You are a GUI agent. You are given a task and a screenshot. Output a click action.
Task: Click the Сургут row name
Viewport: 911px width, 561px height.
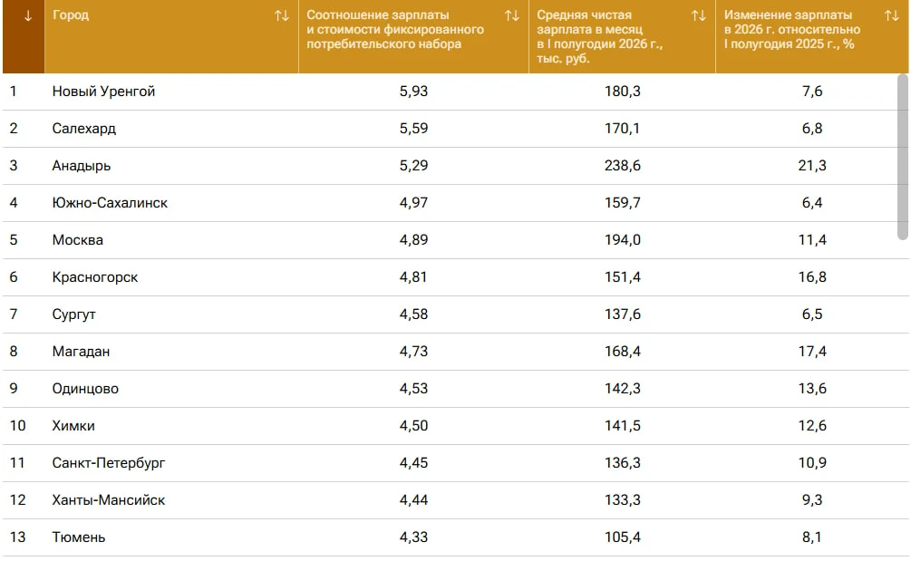[73, 314]
